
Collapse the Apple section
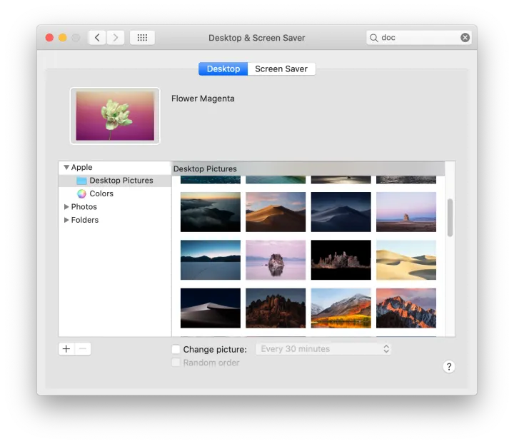point(66,168)
